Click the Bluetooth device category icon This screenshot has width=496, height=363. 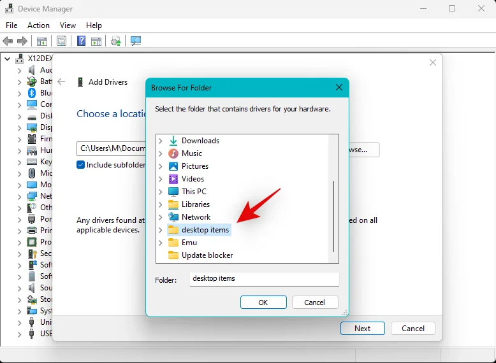32,93
